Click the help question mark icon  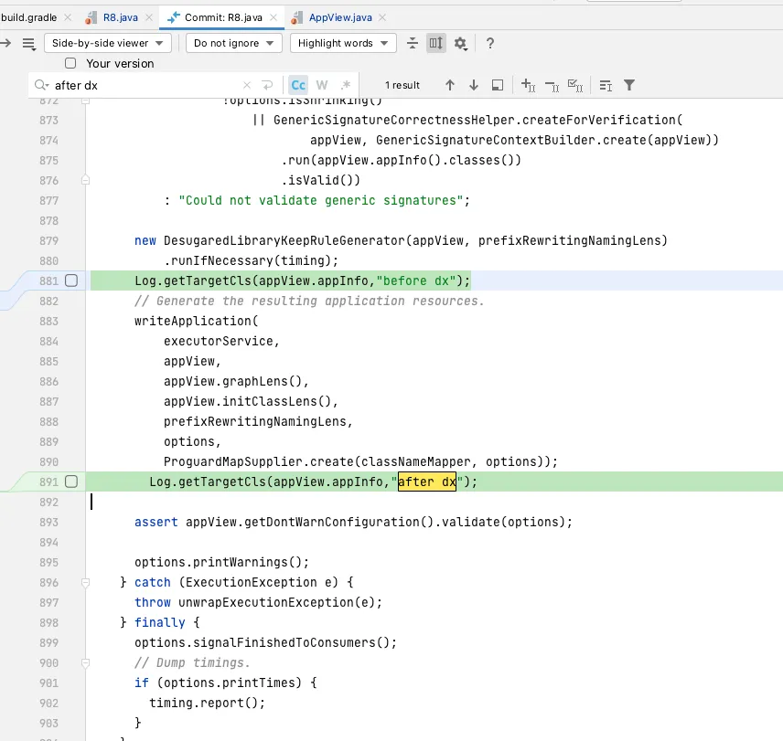pos(490,43)
